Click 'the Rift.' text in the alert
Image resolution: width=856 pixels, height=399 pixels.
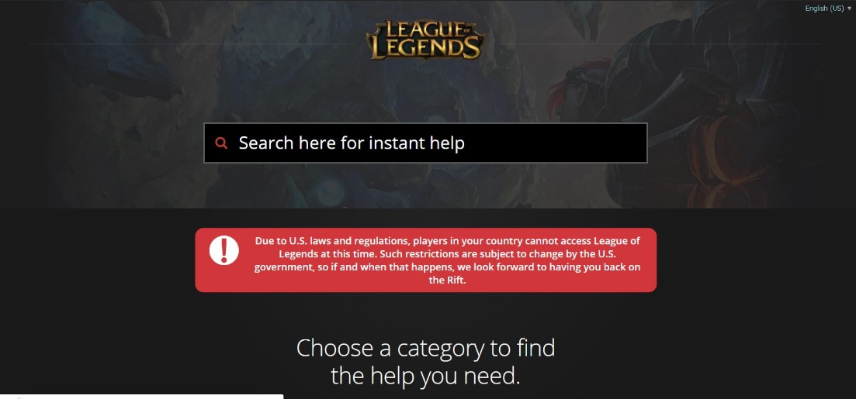[x=447, y=280]
